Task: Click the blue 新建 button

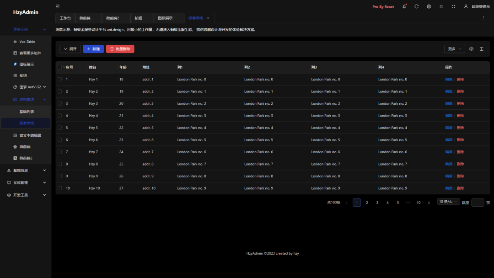Action: [93, 49]
